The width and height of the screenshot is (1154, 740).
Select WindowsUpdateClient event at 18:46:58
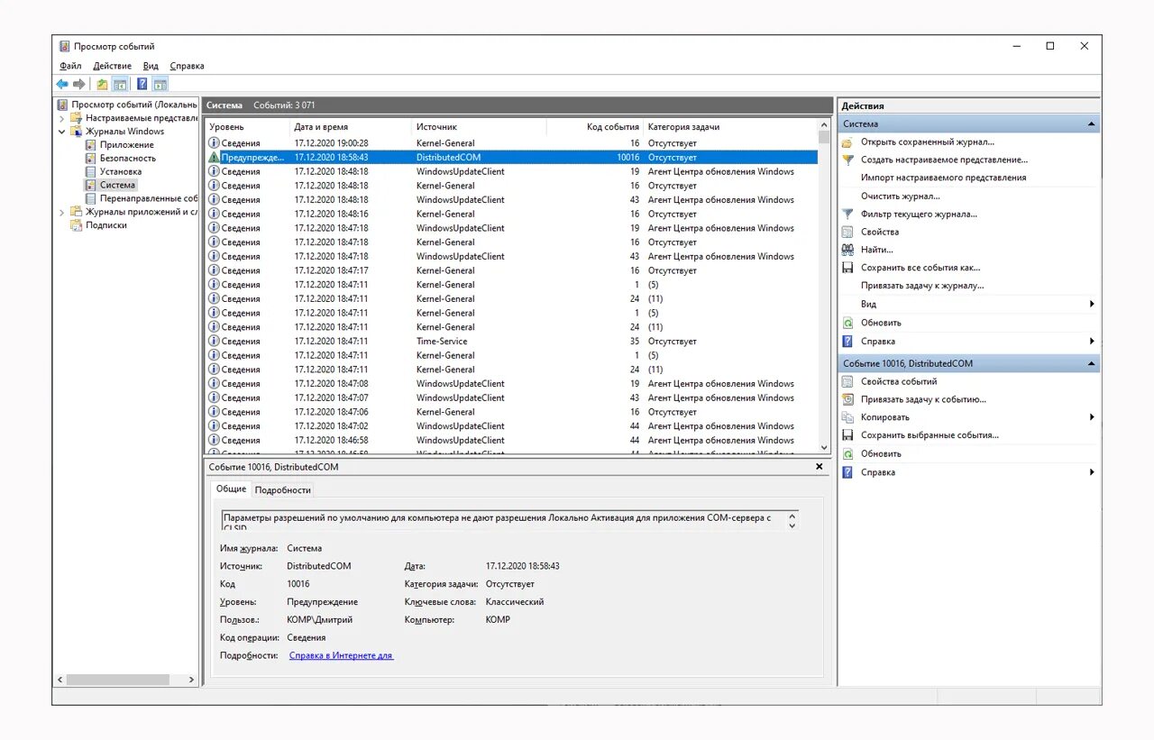coord(511,441)
